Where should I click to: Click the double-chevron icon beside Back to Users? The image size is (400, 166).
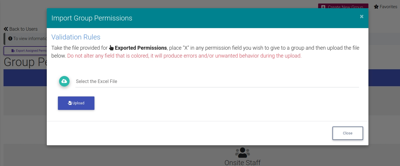[x=6, y=29]
